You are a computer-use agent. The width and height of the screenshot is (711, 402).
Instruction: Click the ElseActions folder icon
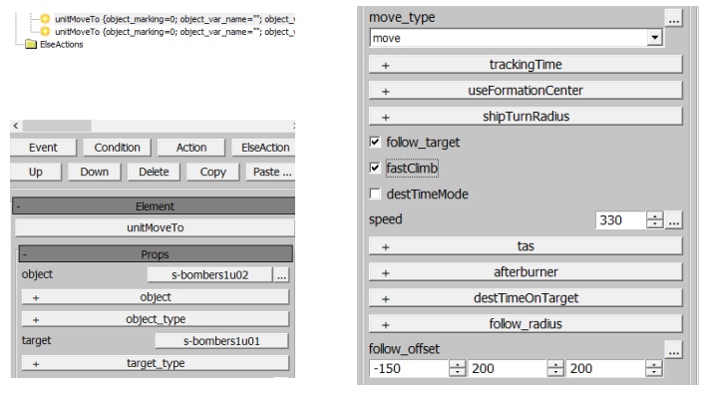pos(31,44)
